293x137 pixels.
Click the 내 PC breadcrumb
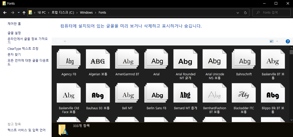point(42,13)
